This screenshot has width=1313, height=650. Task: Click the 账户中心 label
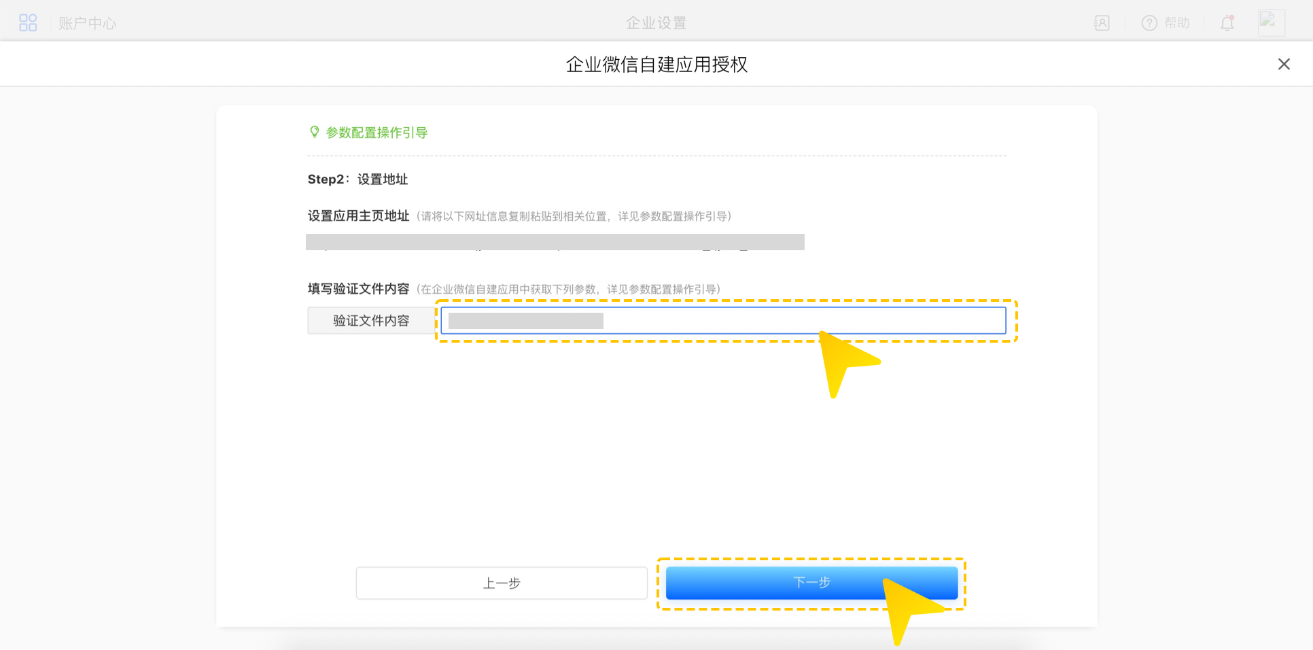pos(88,23)
